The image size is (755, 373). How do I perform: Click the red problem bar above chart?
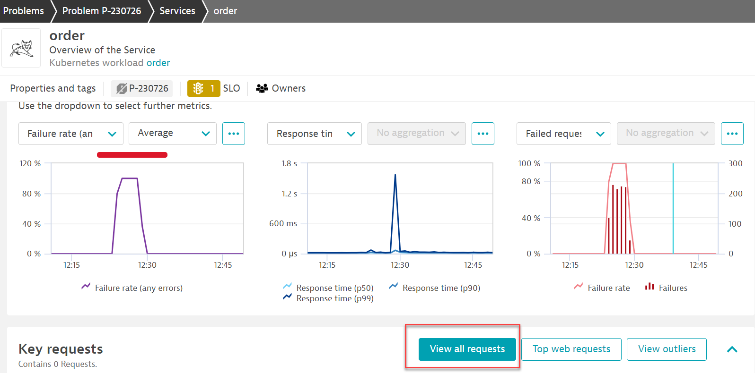pos(132,155)
